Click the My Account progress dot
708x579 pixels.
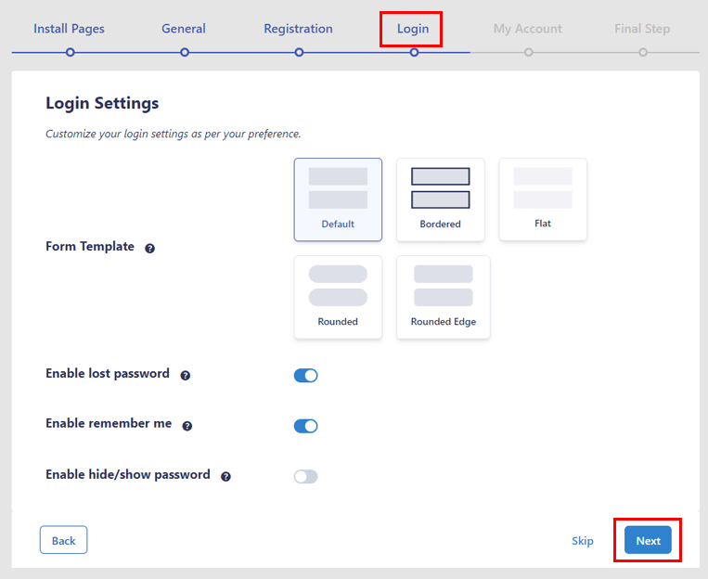(528, 52)
